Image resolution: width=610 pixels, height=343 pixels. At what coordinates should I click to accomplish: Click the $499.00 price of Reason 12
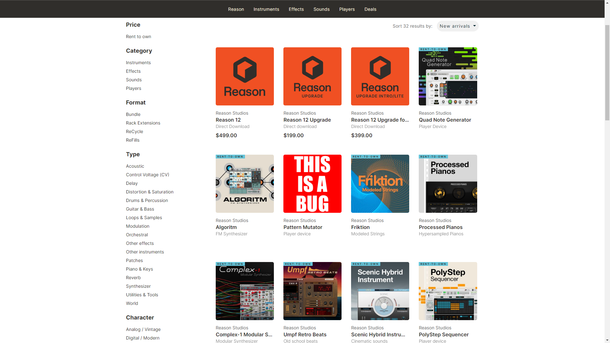[x=226, y=135]
